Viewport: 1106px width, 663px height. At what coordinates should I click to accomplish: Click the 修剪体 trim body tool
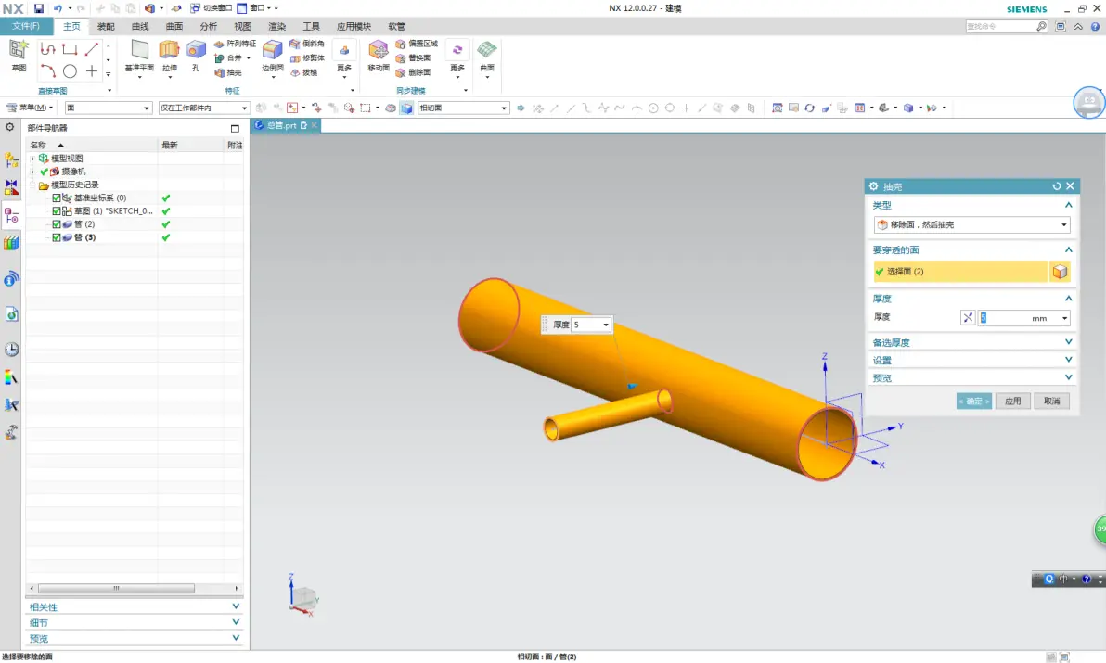pyautogui.click(x=307, y=57)
